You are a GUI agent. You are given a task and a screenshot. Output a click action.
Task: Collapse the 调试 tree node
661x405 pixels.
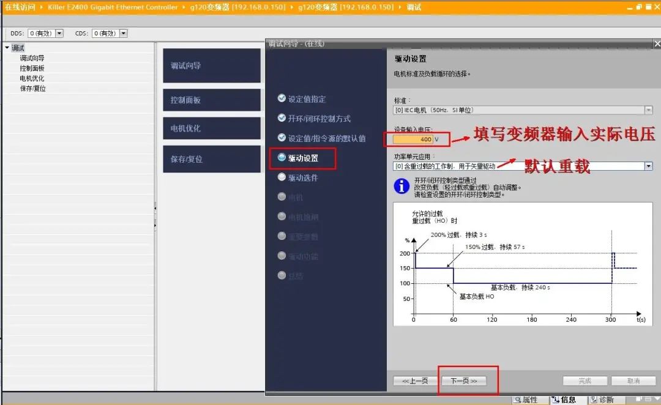point(7,48)
